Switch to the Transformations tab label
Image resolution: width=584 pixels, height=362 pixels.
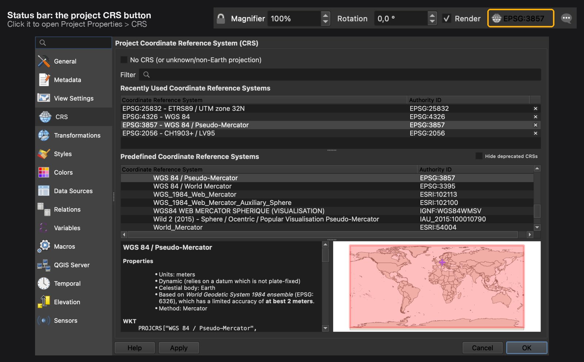pyautogui.click(x=77, y=135)
